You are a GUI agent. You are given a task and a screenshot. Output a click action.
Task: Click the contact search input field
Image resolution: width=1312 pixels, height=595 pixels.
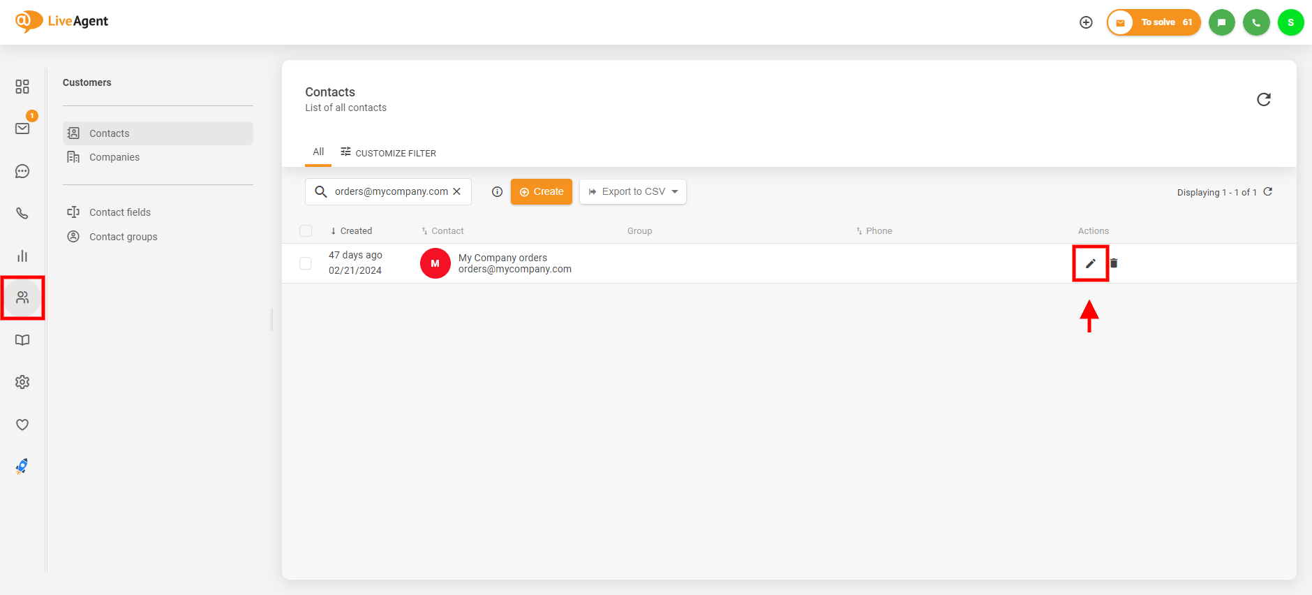coord(391,192)
